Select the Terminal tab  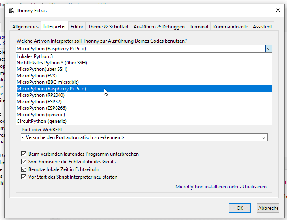[199, 27]
